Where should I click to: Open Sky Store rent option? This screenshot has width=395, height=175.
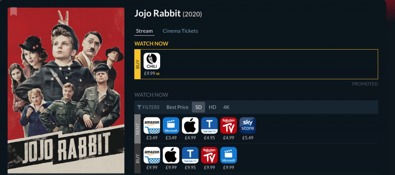(x=248, y=125)
